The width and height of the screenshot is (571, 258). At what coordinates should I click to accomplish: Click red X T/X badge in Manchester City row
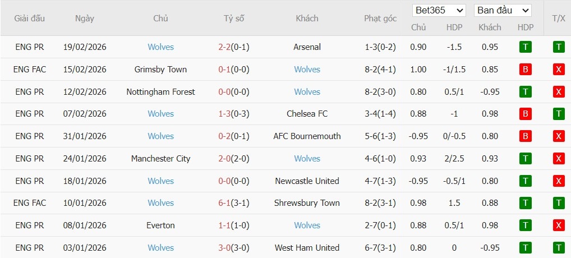558,159
